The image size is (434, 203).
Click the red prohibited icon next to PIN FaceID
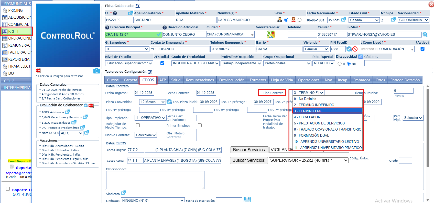click(x=355, y=49)
